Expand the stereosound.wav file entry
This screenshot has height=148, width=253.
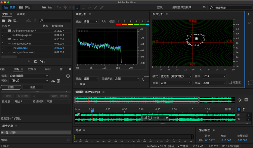3,43
